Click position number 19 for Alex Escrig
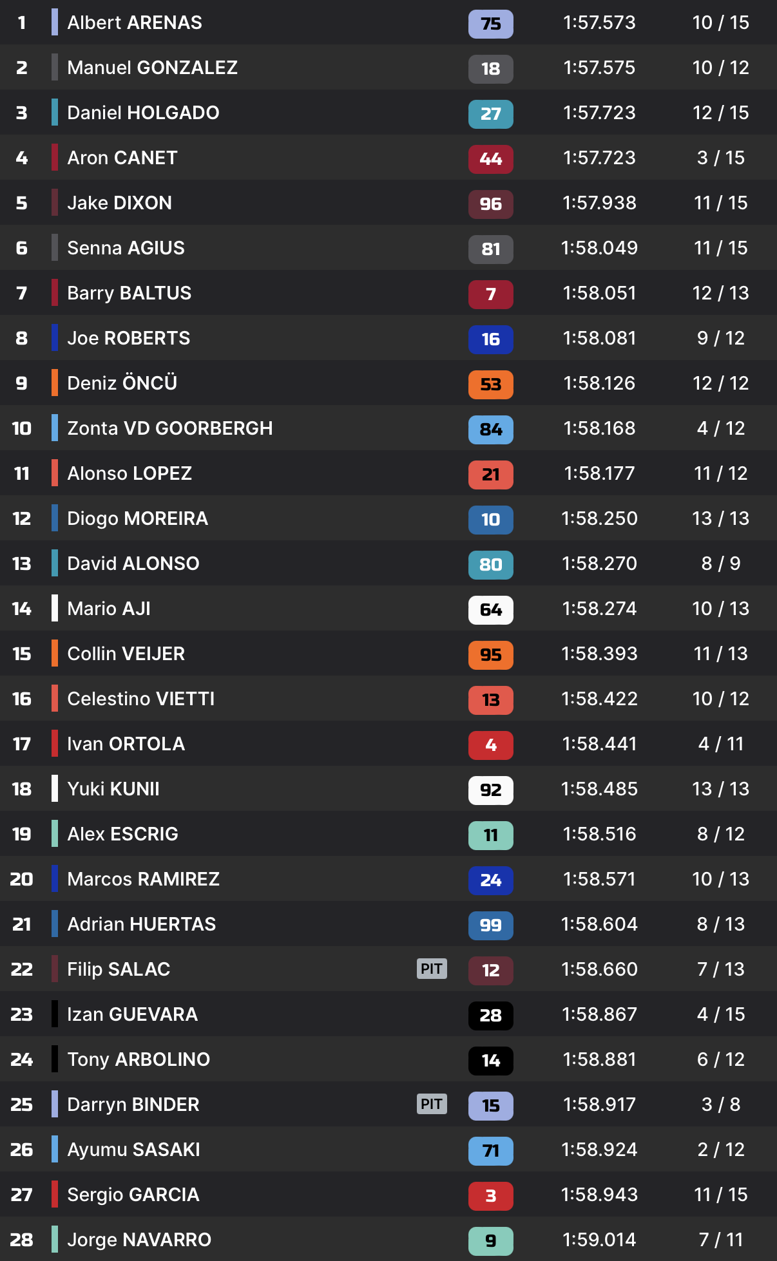The height and width of the screenshot is (1261, 777). (22, 834)
